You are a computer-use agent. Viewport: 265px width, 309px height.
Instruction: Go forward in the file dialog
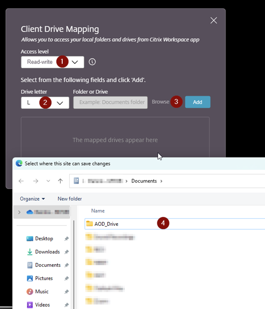(x=36, y=181)
